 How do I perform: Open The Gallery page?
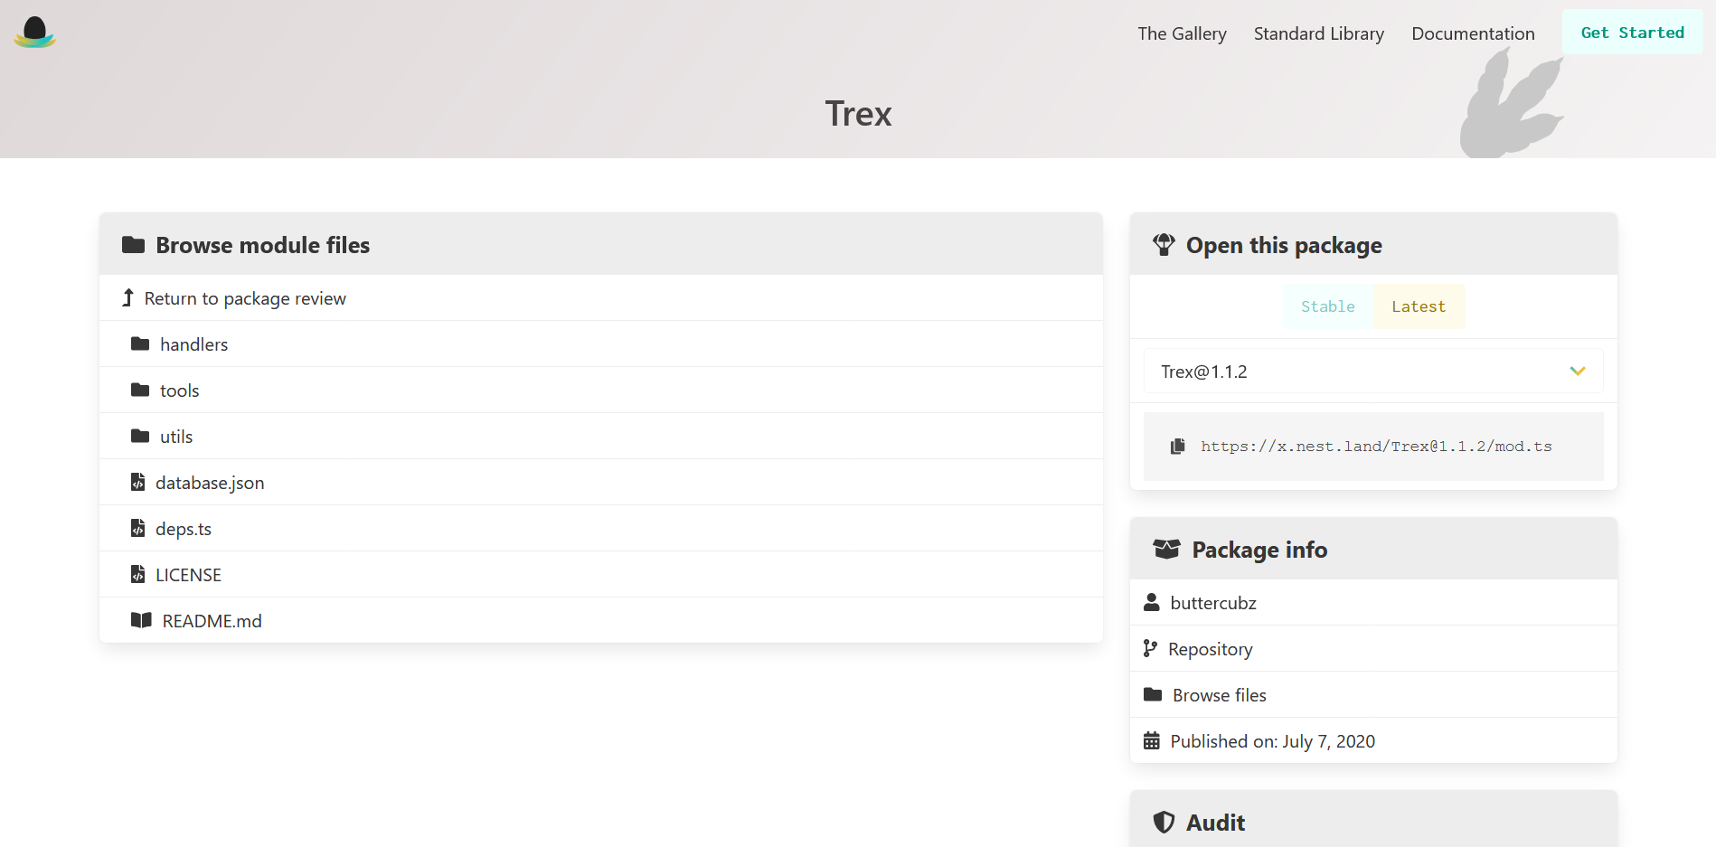click(1182, 33)
